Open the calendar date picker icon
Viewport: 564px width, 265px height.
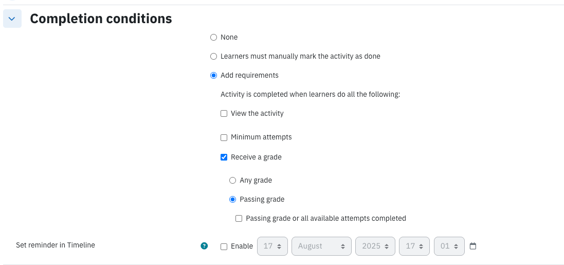pyautogui.click(x=473, y=246)
